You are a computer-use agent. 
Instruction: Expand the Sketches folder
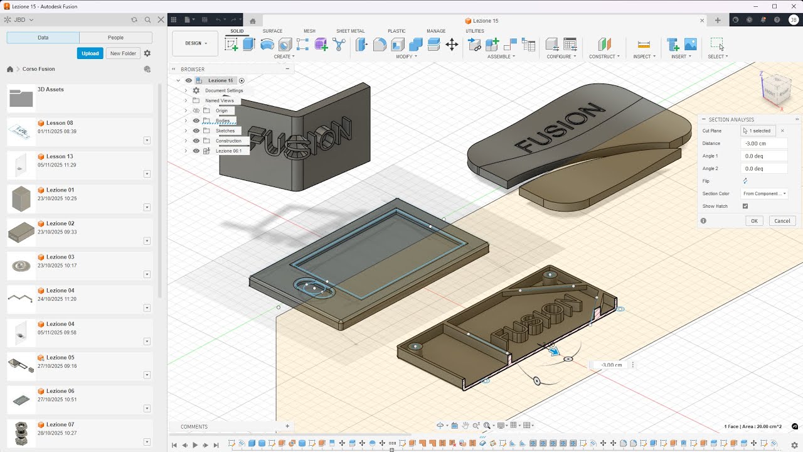click(186, 131)
